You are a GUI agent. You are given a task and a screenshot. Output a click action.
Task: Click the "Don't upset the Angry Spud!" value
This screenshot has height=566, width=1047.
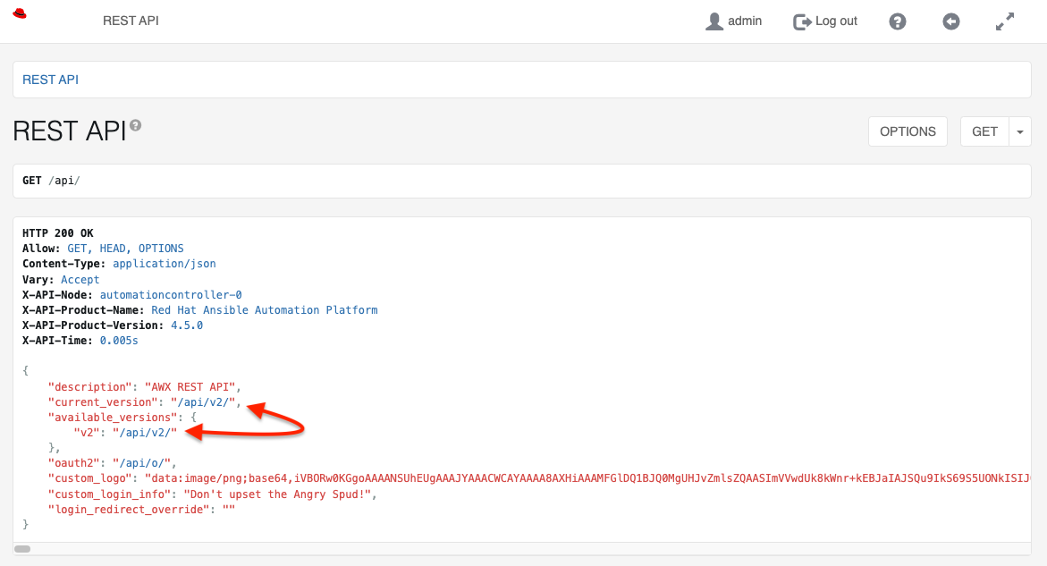277,494
